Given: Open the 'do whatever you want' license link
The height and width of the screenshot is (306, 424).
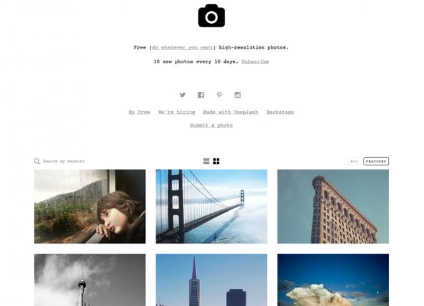Looking at the screenshot, I should pos(182,48).
